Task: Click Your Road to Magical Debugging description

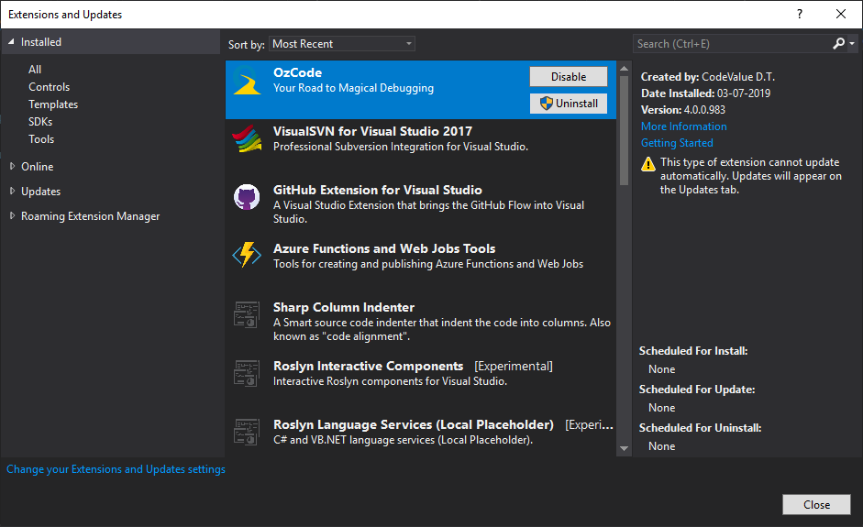Action: pos(353,88)
